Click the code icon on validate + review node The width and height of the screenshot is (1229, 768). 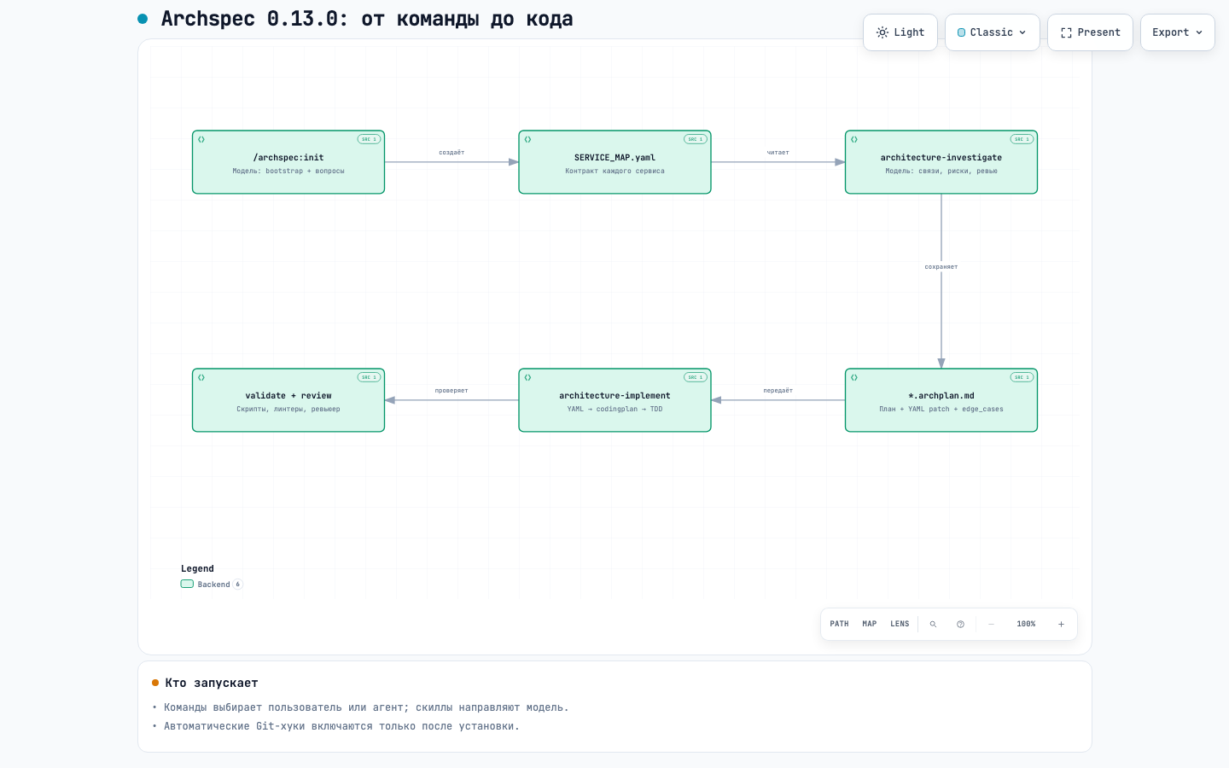click(x=201, y=377)
